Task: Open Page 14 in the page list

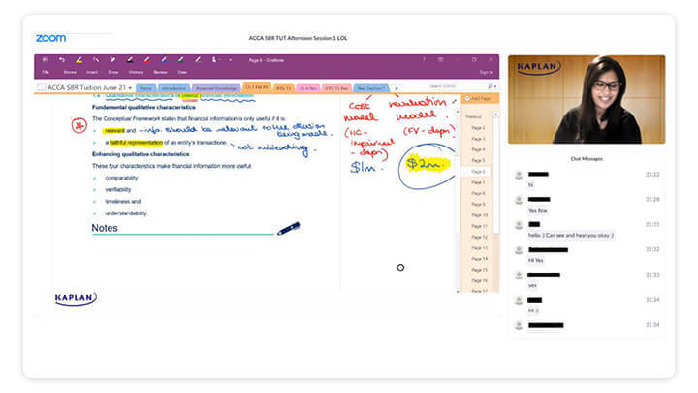Action: click(x=479, y=259)
